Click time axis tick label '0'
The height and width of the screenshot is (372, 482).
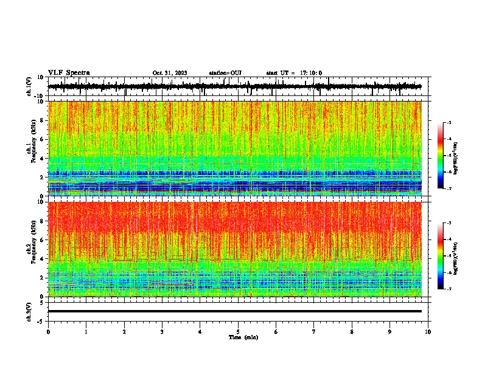click(48, 332)
